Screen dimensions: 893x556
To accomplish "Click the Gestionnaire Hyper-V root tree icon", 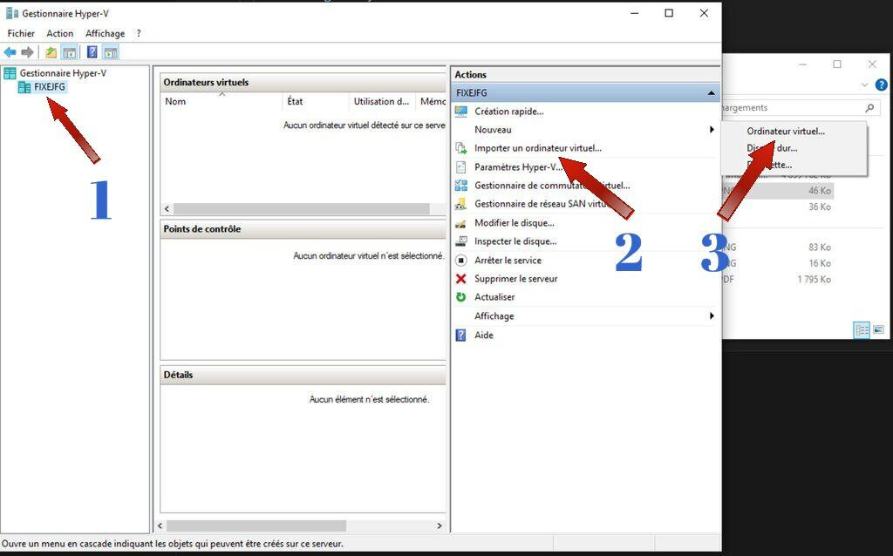I will point(10,73).
